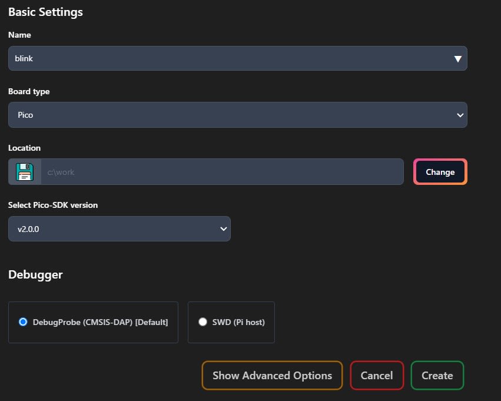This screenshot has height=401, width=501.
Task: Cancel the project creation
Action: click(377, 376)
